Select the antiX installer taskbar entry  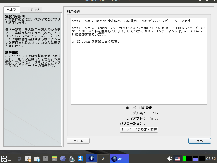point(119,159)
